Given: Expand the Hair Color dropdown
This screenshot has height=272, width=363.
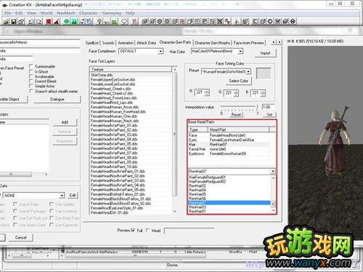Looking at the screenshot, I should (217, 51).
